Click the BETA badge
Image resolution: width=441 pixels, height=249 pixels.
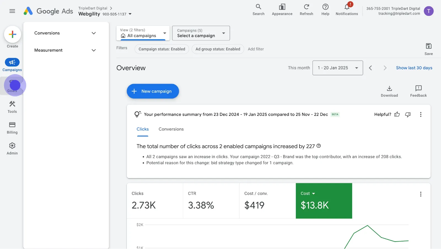click(335, 114)
